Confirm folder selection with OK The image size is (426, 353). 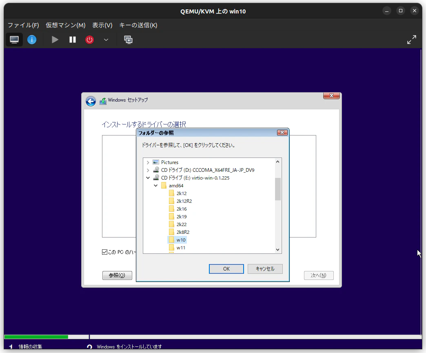coord(226,269)
